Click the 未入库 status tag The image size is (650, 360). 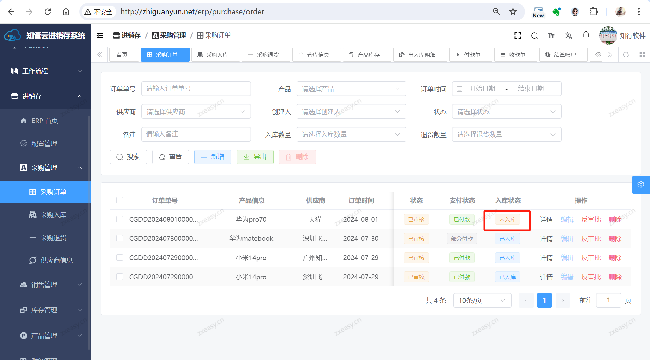coord(507,220)
